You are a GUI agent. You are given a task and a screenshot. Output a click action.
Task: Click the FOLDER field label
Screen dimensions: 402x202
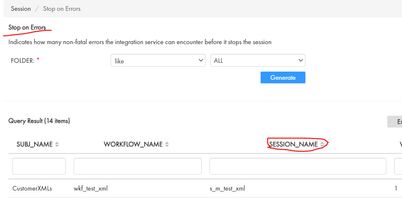23,60
